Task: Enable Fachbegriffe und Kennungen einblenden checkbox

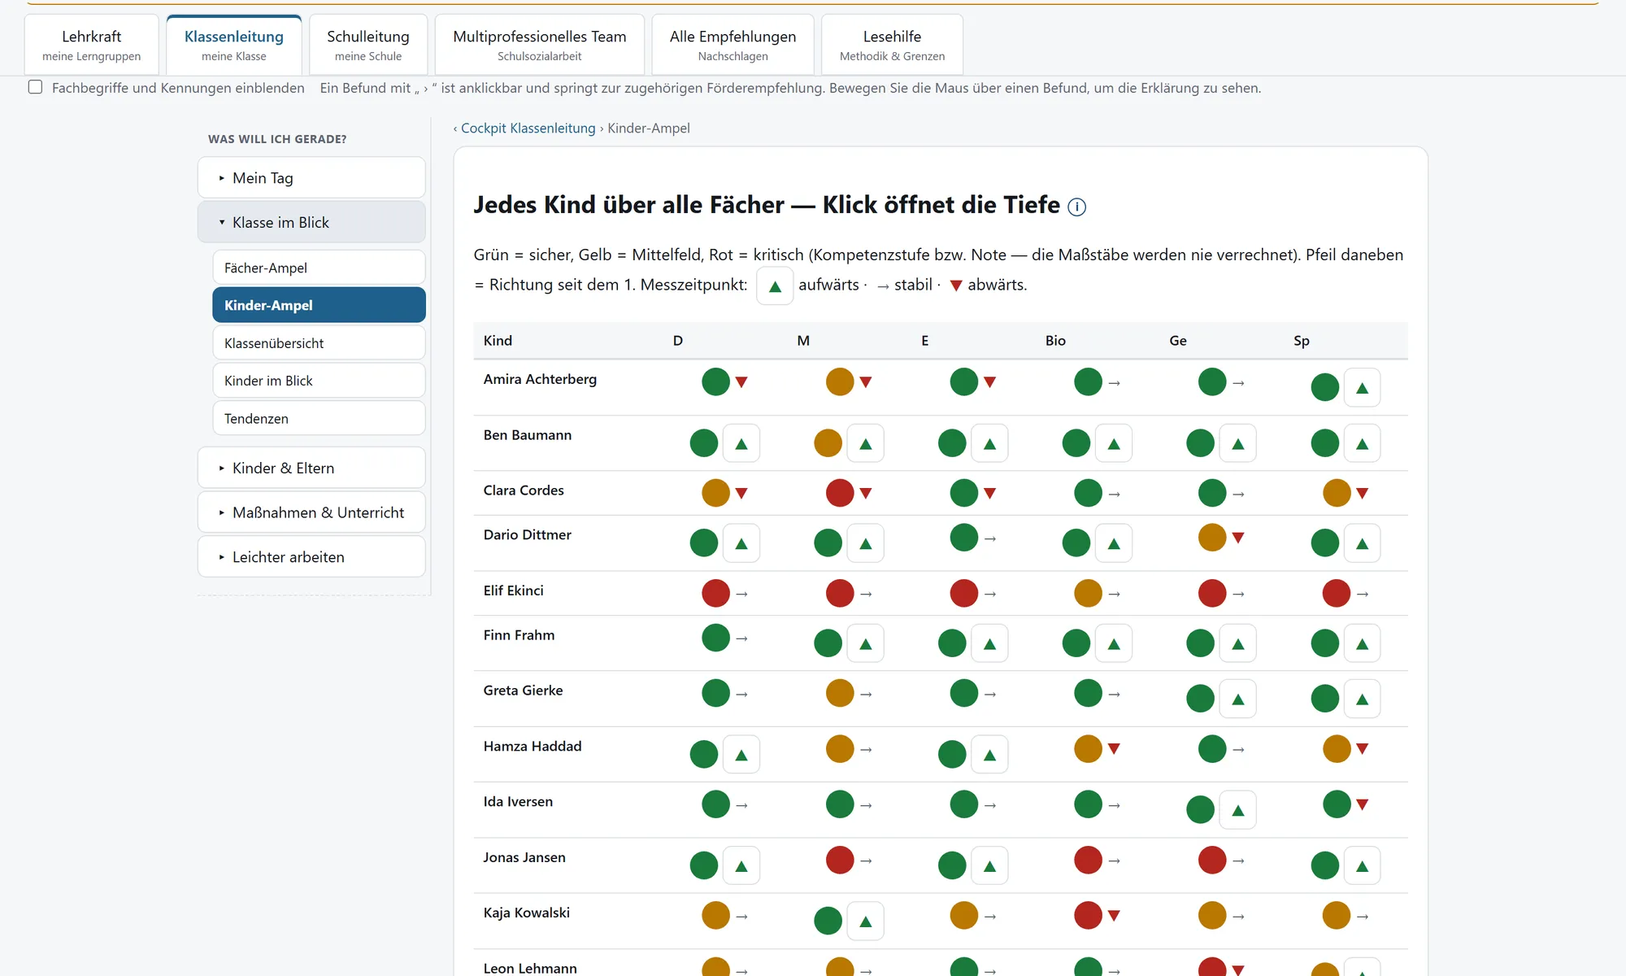Action: pos(35,87)
